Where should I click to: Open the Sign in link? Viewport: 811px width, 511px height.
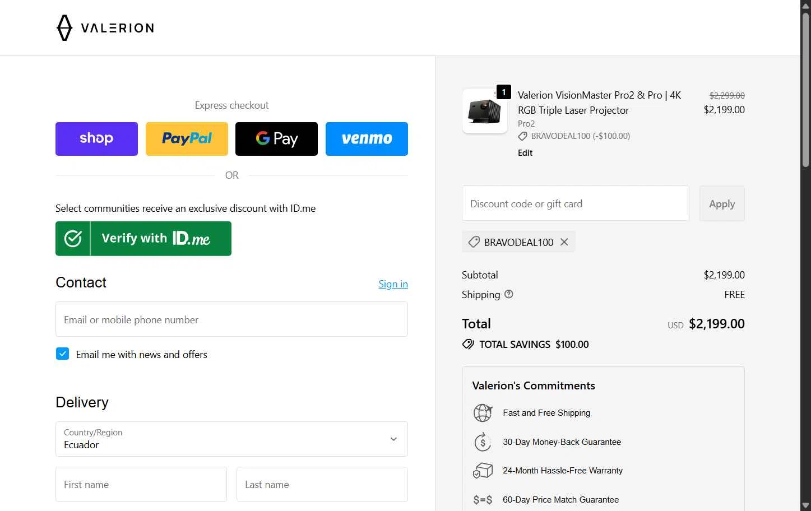coord(393,284)
